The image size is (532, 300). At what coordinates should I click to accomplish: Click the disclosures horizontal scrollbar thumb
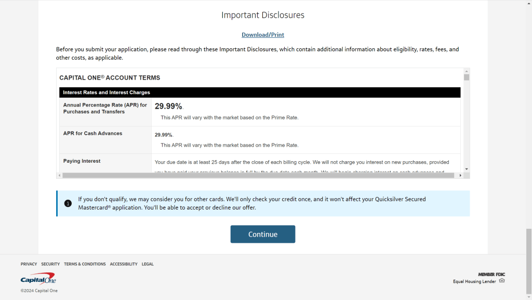point(258,175)
